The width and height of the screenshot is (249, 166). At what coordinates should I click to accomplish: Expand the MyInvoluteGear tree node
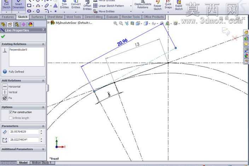pyautogui.click(x=48, y=23)
